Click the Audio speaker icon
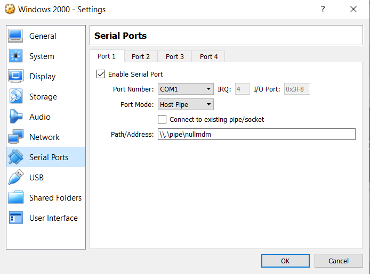The image size is (370, 274). click(x=15, y=117)
